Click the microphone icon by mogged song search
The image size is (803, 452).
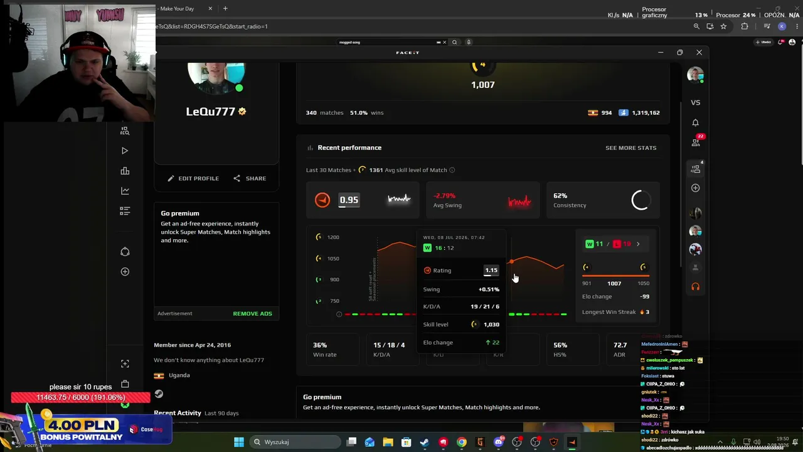coord(469,42)
